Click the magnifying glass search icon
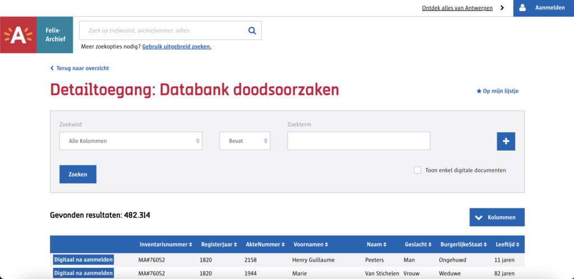 252,30
